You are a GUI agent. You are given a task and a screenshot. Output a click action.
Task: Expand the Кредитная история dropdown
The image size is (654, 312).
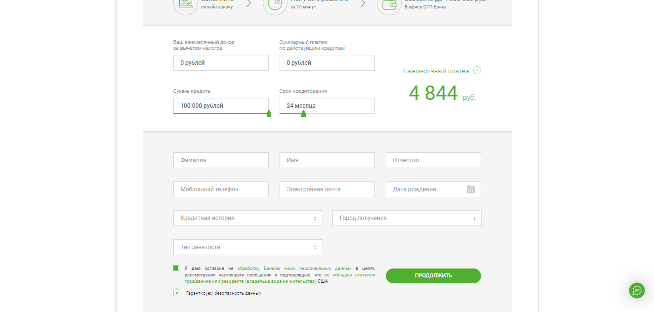pyautogui.click(x=247, y=218)
